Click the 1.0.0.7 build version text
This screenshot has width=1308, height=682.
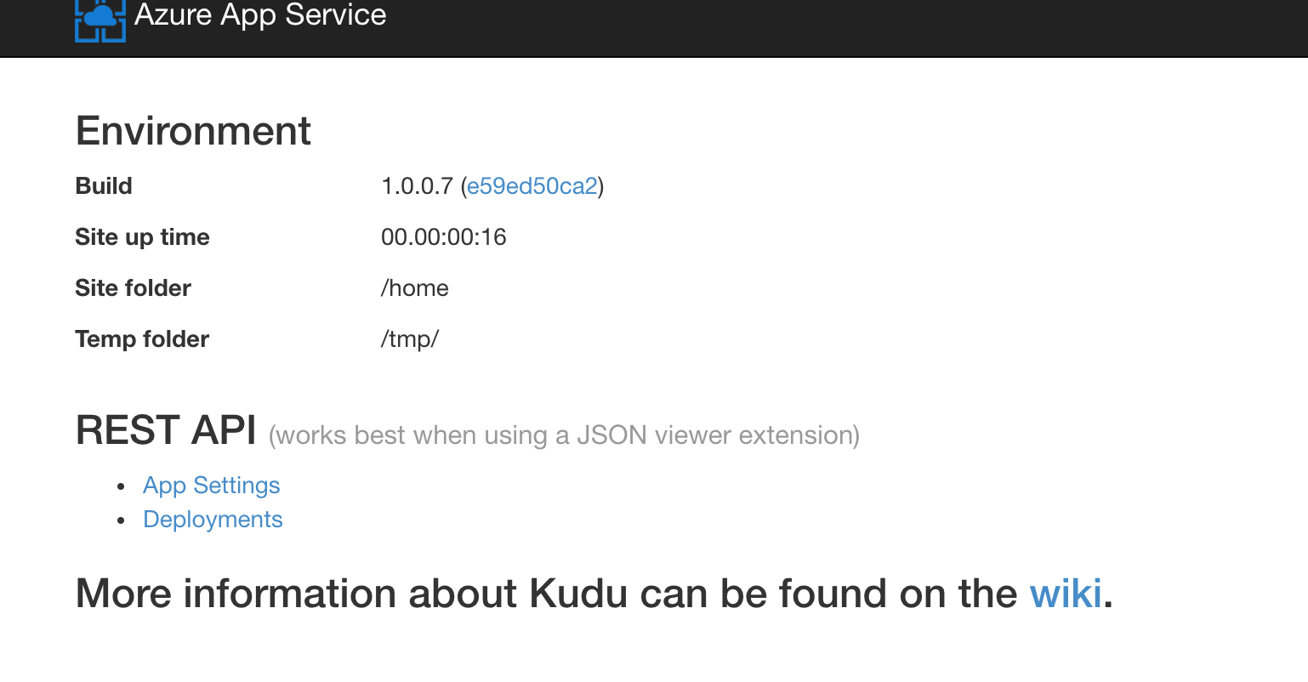click(417, 186)
